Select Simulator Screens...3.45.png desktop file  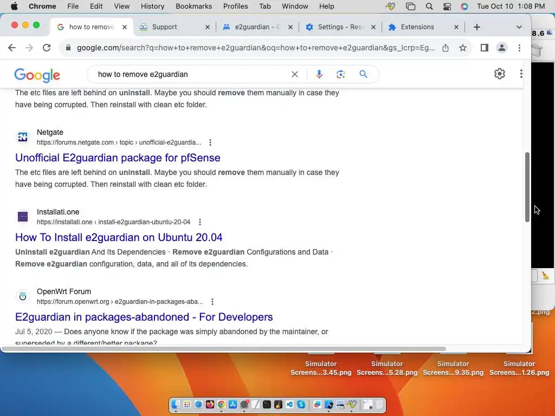(321, 368)
